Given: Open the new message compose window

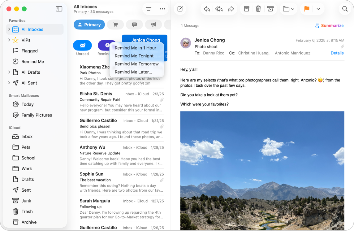Looking at the screenshot, I should 180,9.
